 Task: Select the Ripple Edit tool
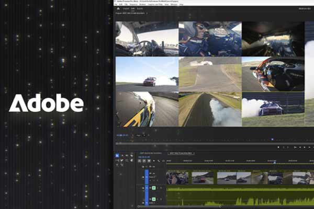[x=127, y=155]
